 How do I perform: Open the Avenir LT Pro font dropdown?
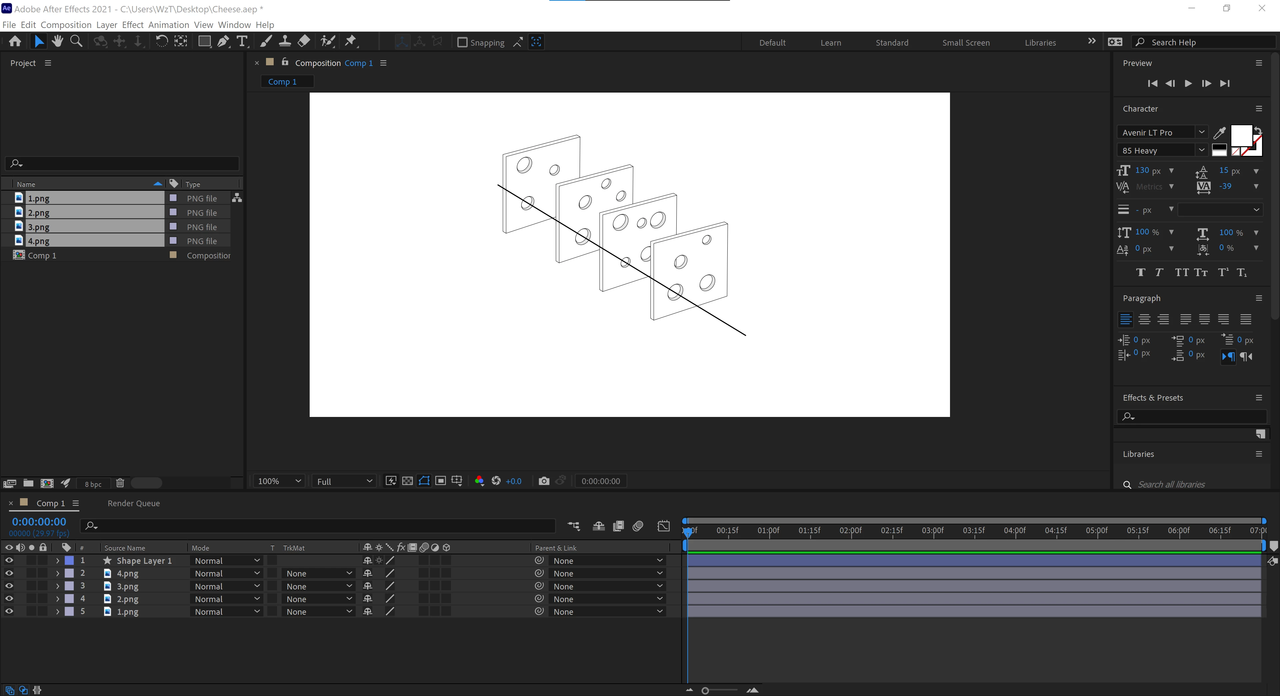(x=1201, y=132)
